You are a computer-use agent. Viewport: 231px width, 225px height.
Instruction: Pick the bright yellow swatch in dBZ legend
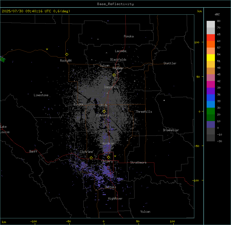point(211,57)
